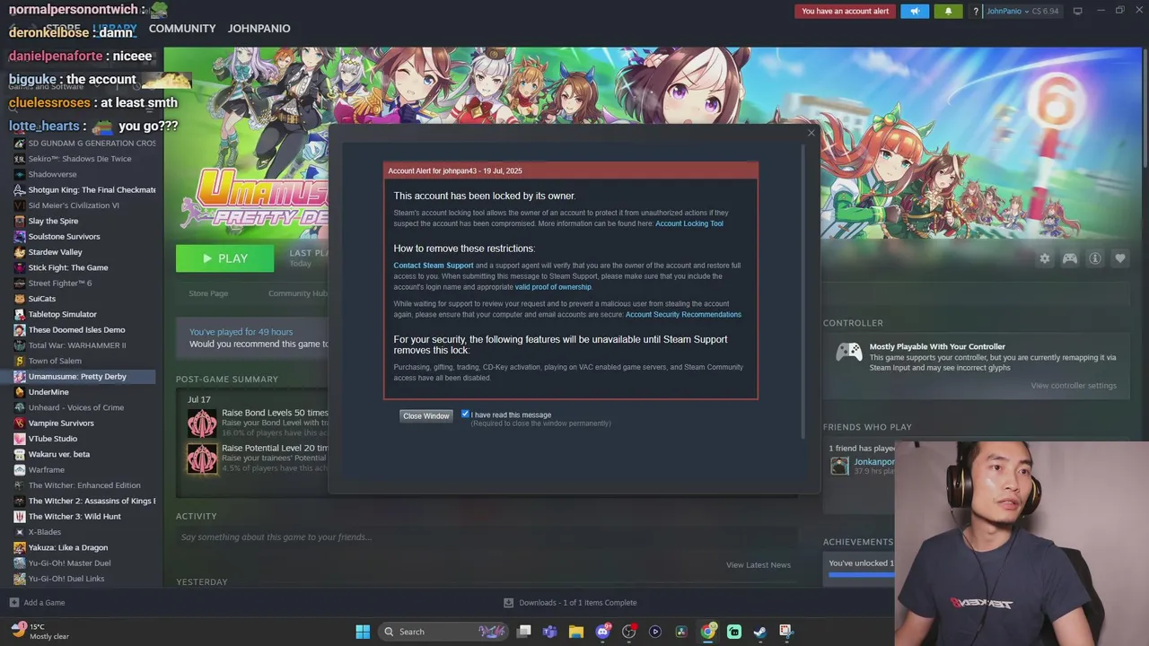Viewport: 1149px width, 646px height.
Task: Click the controller glyph in Controller panel
Action: 849,352
